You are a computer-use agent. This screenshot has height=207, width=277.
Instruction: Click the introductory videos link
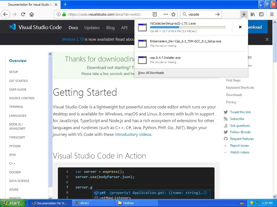point(133,134)
